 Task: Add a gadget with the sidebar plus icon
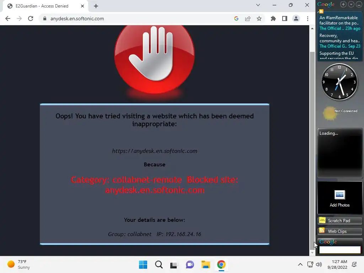coord(343,4)
